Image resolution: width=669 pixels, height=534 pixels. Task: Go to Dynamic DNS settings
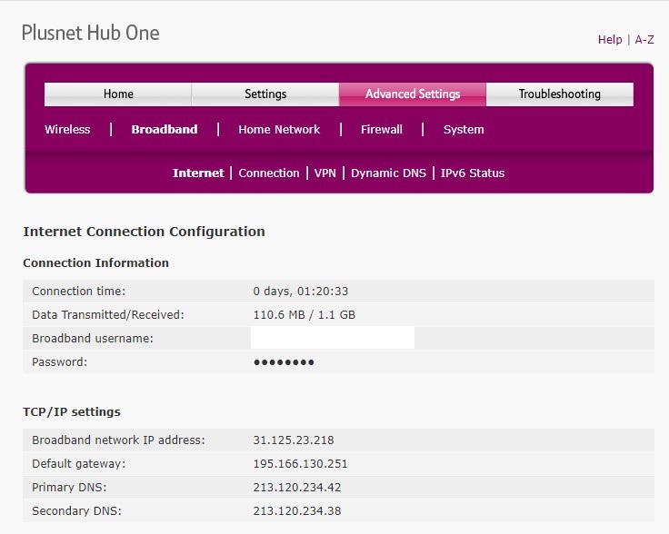pos(388,173)
